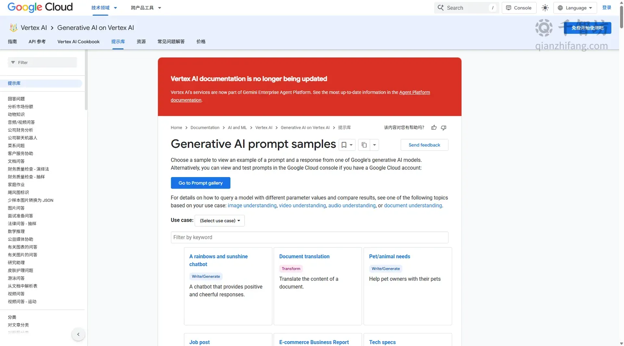Click the bookmark icon beside page title
Image resolution: width=624 pixels, height=346 pixels.
pyautogui.click(x=344, y=145)
